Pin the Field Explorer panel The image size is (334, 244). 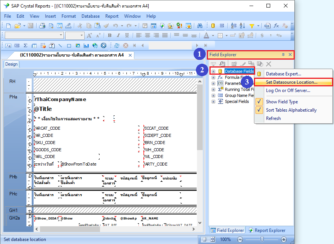(x=283, y=55)
